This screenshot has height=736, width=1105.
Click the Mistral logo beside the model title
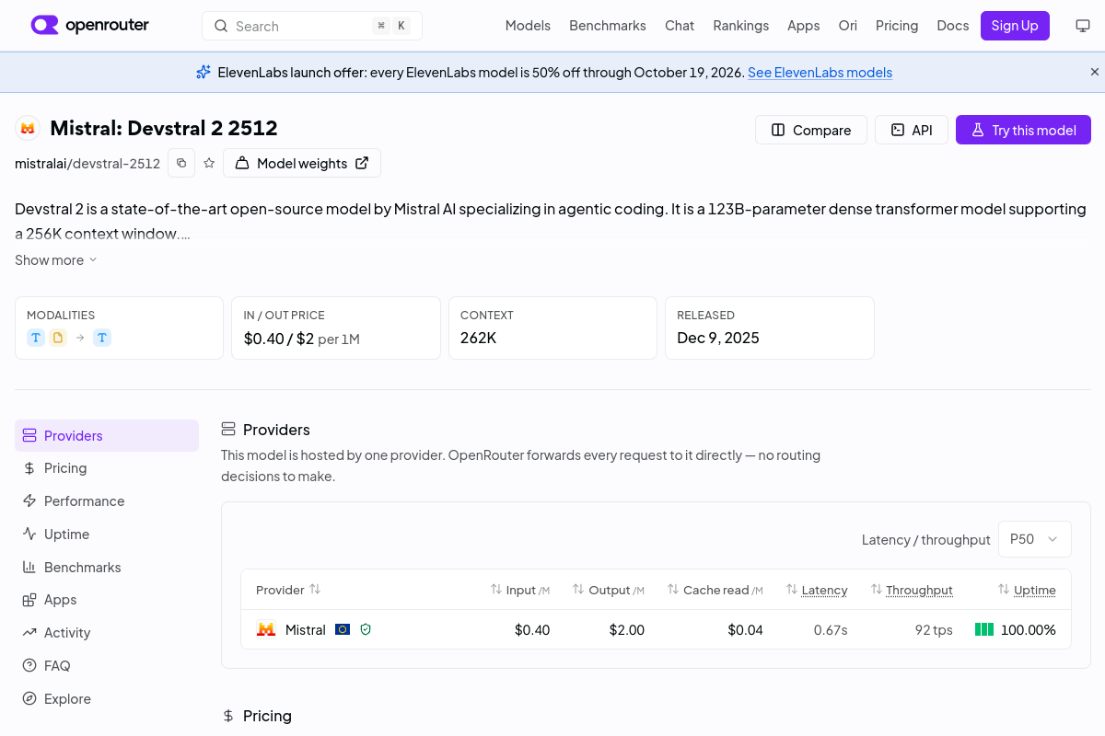29,128
